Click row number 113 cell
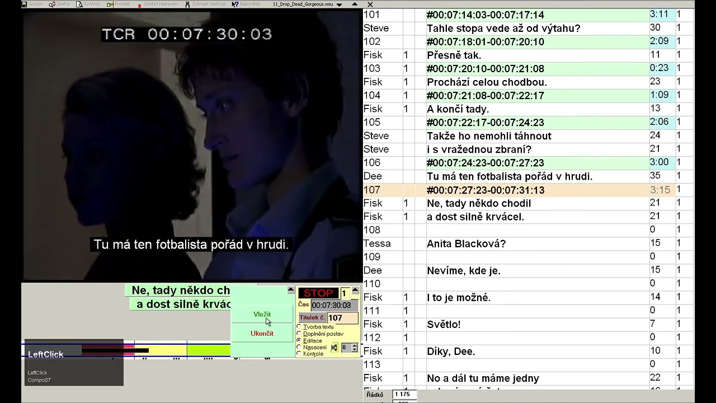 [x=383, y=365]
